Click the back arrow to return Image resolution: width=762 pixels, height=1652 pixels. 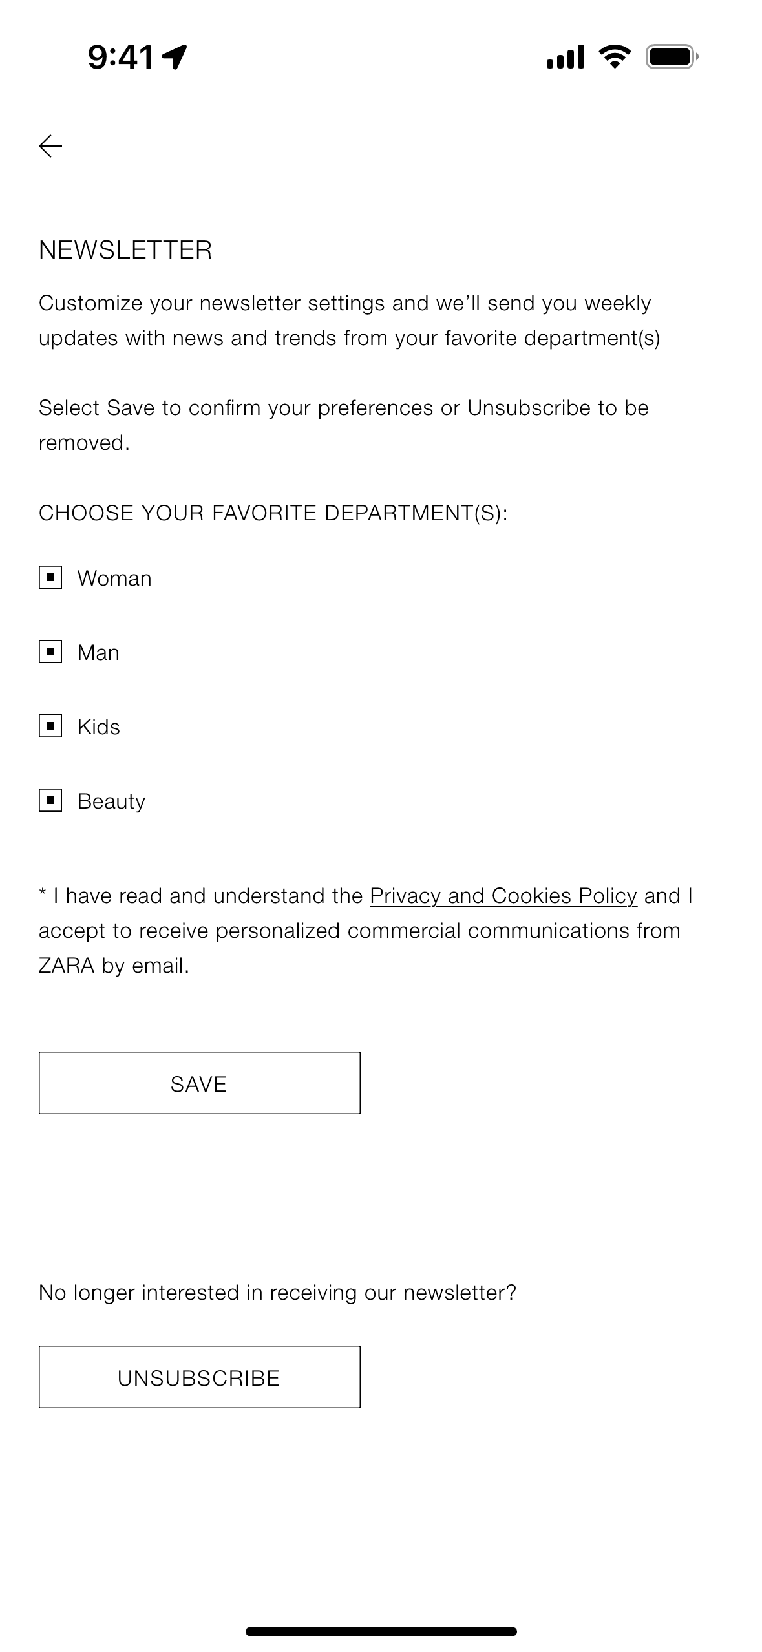[50, 147]
